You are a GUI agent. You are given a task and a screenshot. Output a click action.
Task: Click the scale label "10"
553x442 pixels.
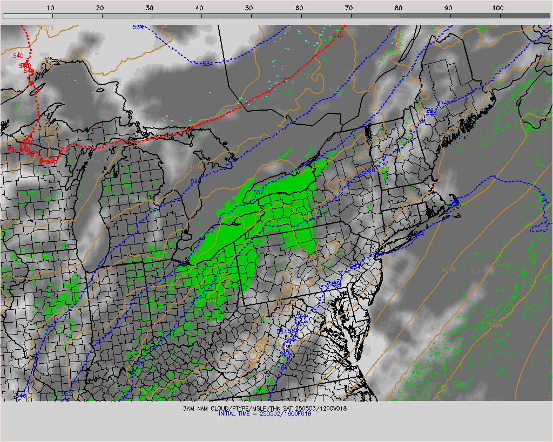pyautogui.click(x=50, y=8)
